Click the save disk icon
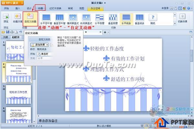194x129 pixels. (8, 32)
